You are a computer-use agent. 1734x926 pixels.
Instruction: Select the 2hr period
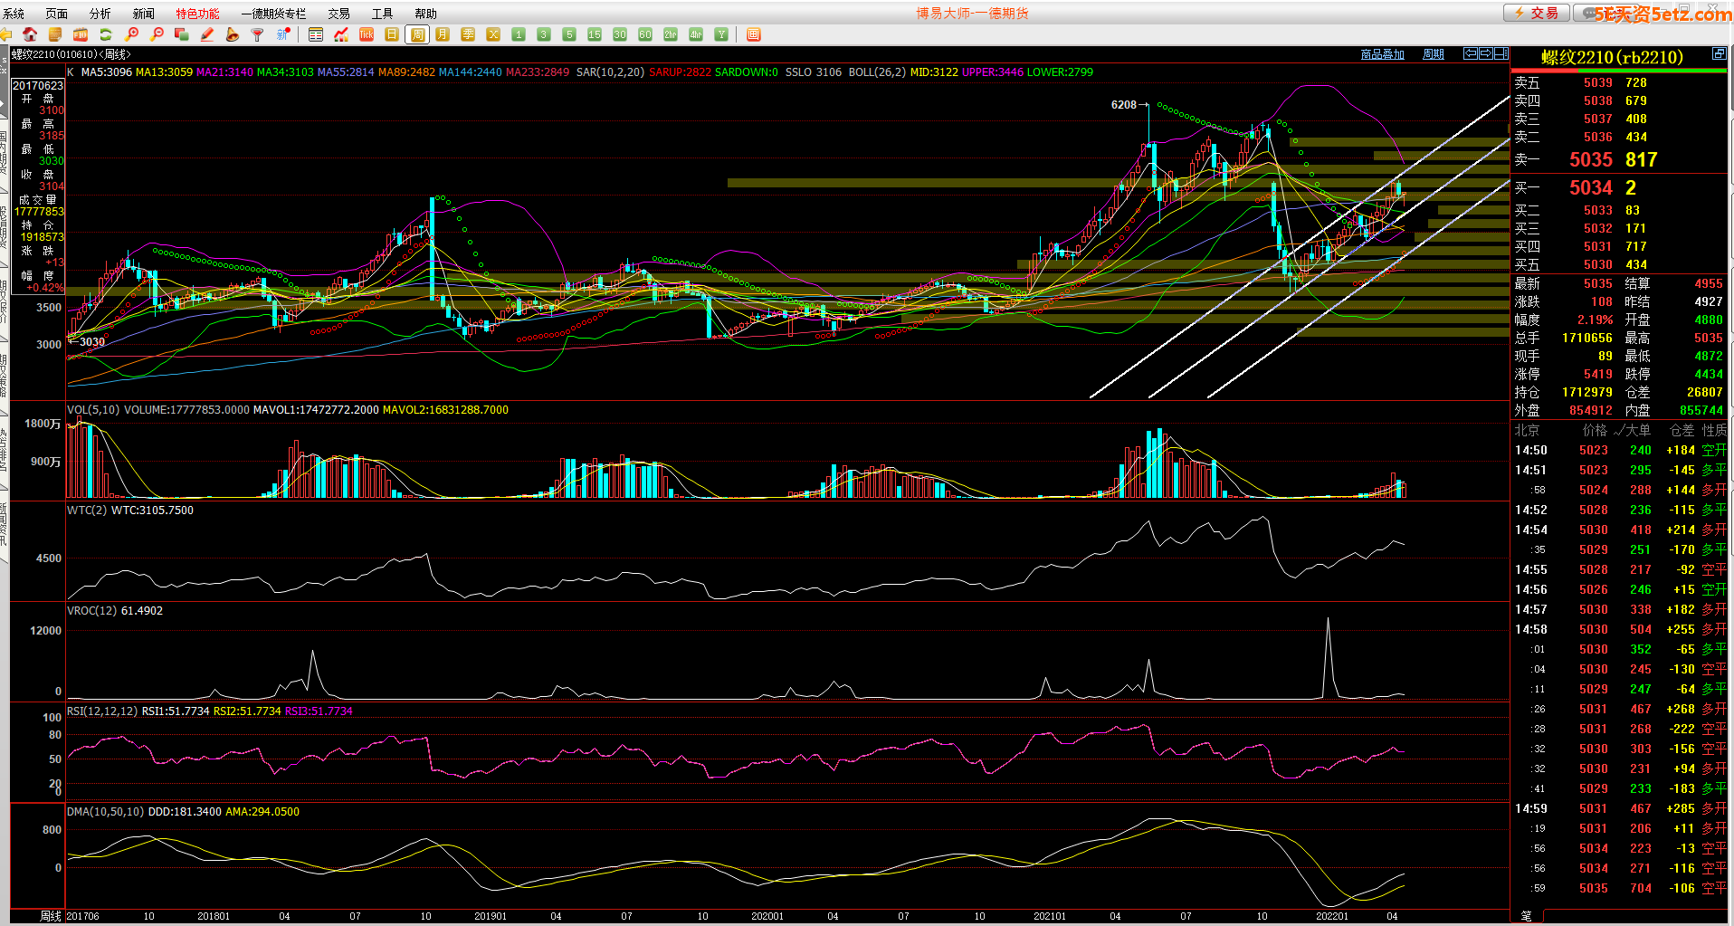tap(671, 34)
